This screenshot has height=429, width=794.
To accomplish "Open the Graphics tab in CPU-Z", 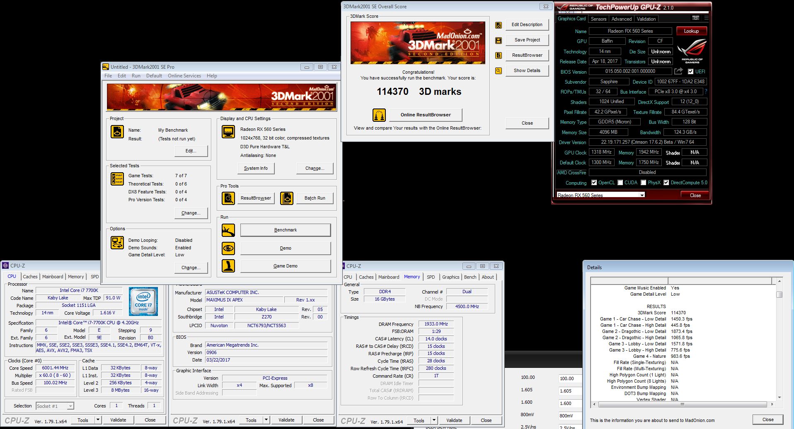I will pos(450,277).
